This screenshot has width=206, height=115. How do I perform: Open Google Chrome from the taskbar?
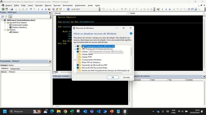coord(65,111)
